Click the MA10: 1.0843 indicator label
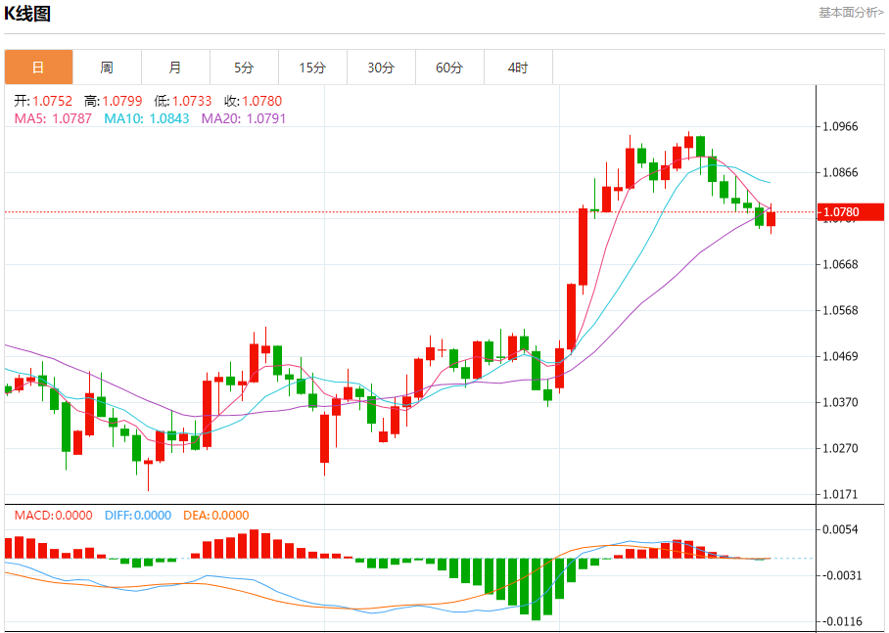The height and width of the screenshot is (633, 889). coord(146,118)
